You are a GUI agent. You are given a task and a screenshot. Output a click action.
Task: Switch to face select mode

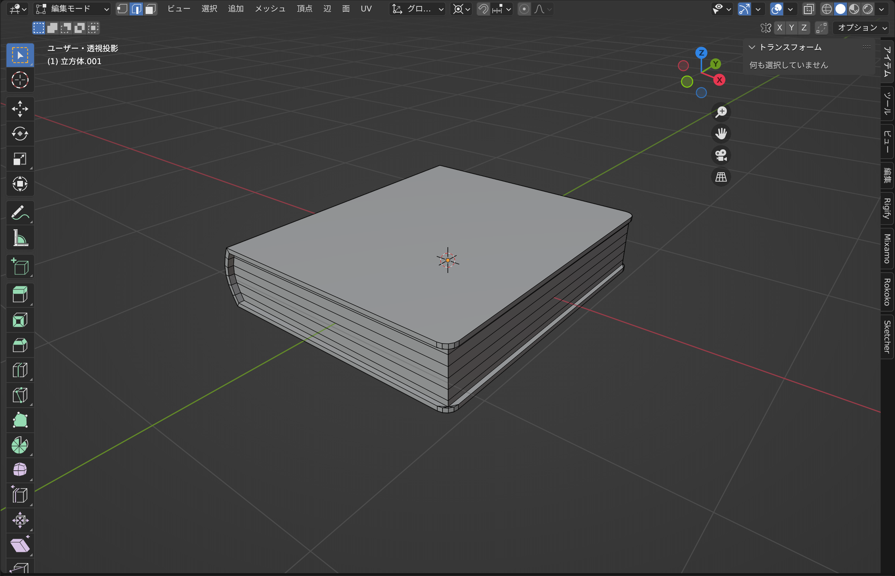(x=151, y=9)
